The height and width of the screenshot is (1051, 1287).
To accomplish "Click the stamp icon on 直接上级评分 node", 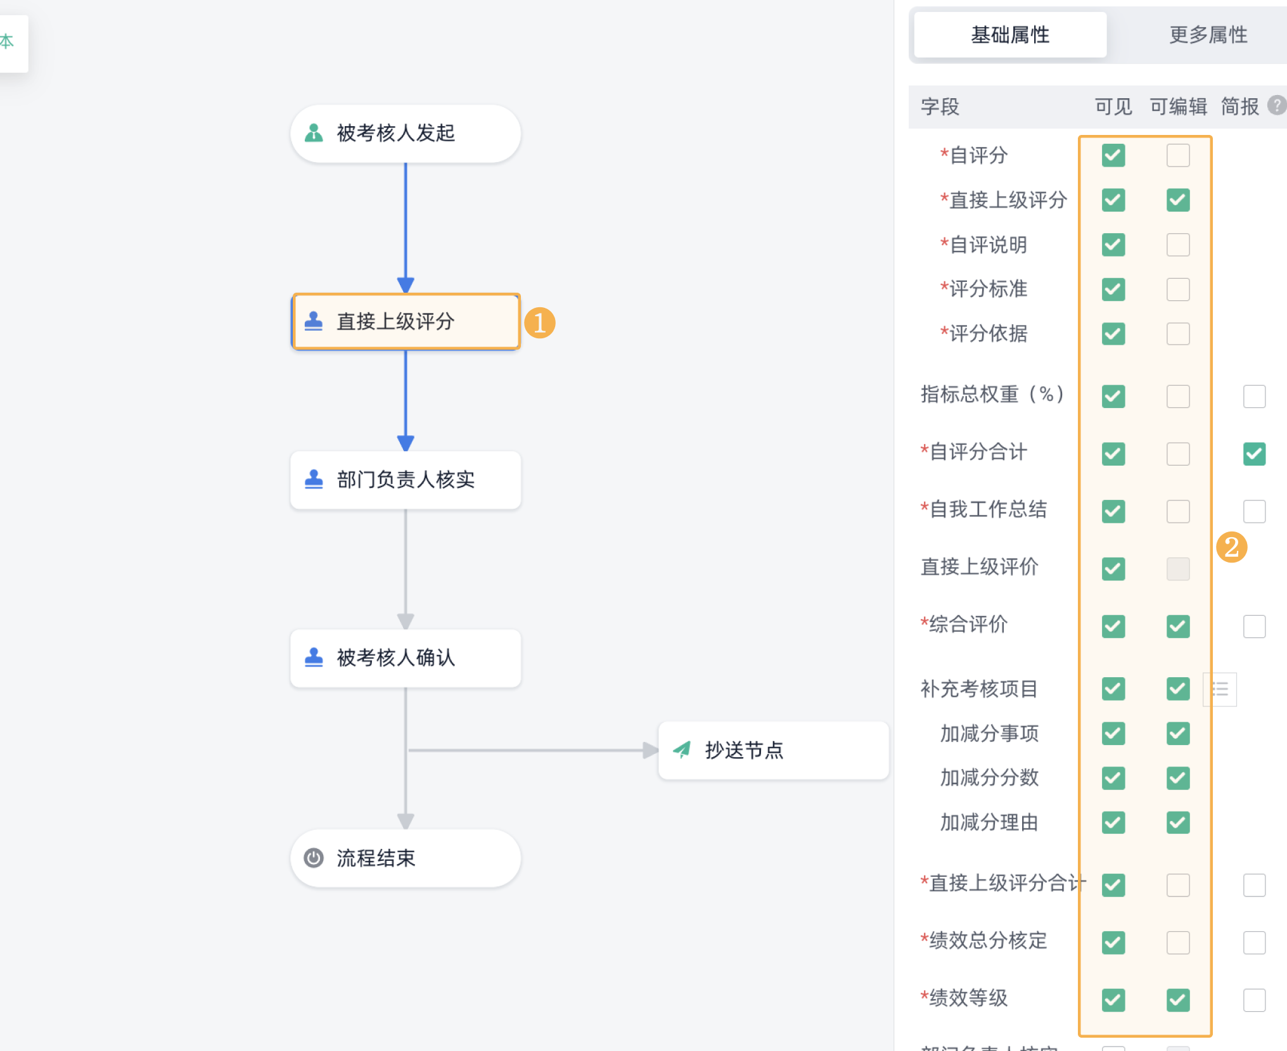I will [314, 321].
